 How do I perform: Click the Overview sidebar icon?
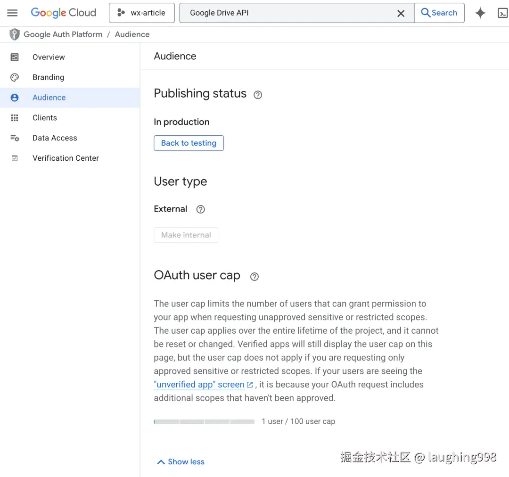pos(15,57)
